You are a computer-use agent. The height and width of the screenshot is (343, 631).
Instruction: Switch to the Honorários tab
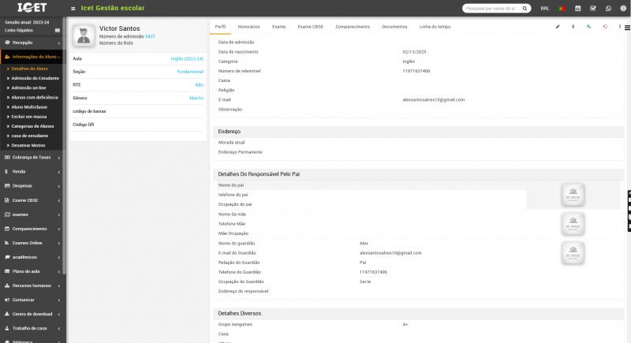[248, 26]
